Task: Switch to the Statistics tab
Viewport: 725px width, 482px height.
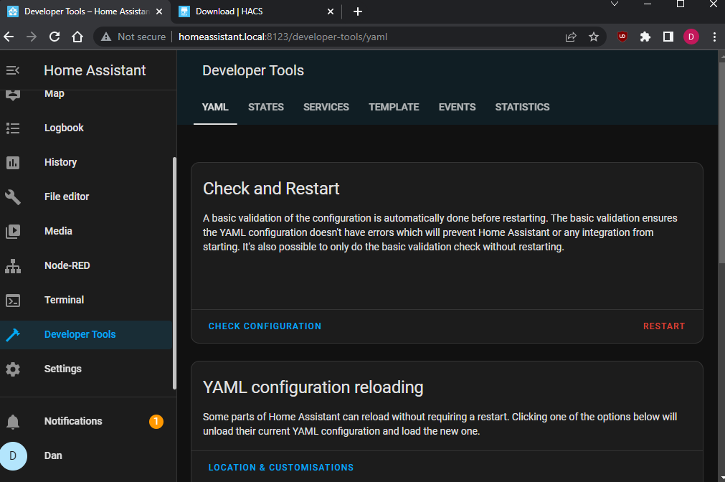Action: pyautogui.click(x=522, y=108)
